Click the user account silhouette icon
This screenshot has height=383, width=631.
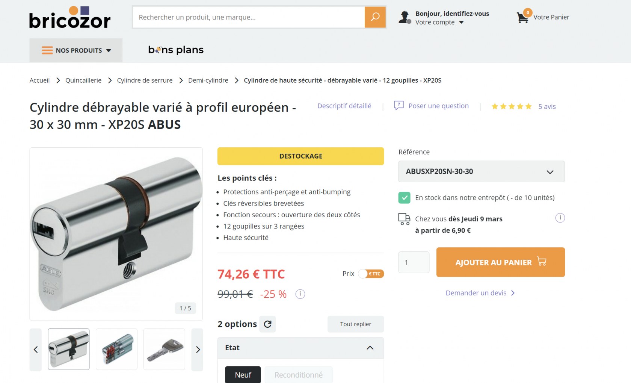pyautogui.click(x=405, y=17)
